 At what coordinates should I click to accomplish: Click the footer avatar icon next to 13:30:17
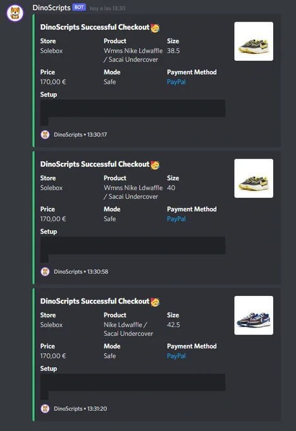coord(45,134)
